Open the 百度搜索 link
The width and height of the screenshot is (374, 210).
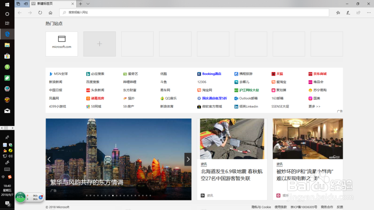(92, 82)
